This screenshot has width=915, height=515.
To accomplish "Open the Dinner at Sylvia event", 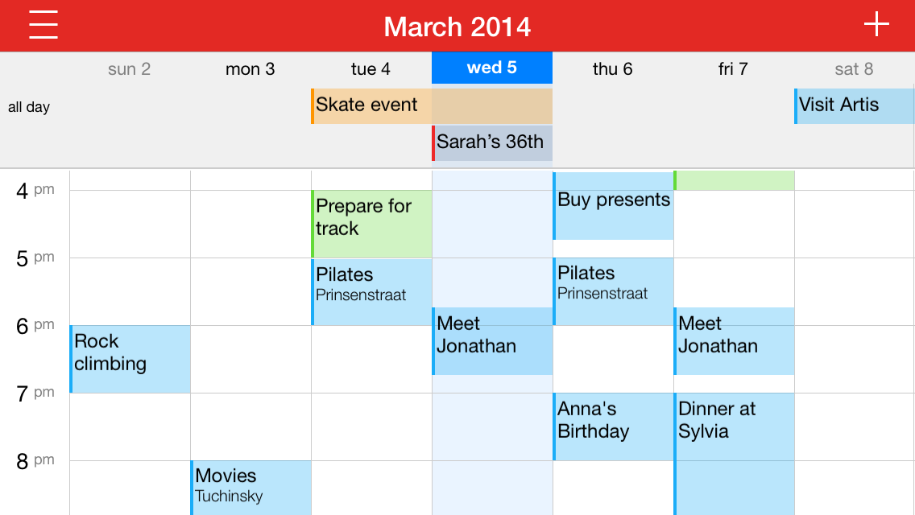I will click(734, 454).
